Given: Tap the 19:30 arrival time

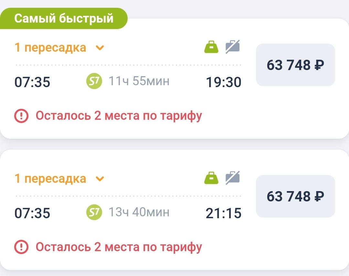Looking at the screenshot, I should (224, 82).
